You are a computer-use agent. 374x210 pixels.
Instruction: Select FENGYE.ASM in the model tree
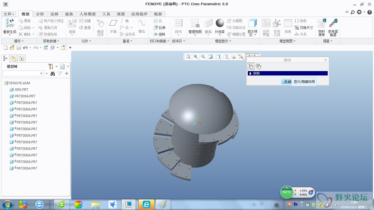[x=17, y=83]
